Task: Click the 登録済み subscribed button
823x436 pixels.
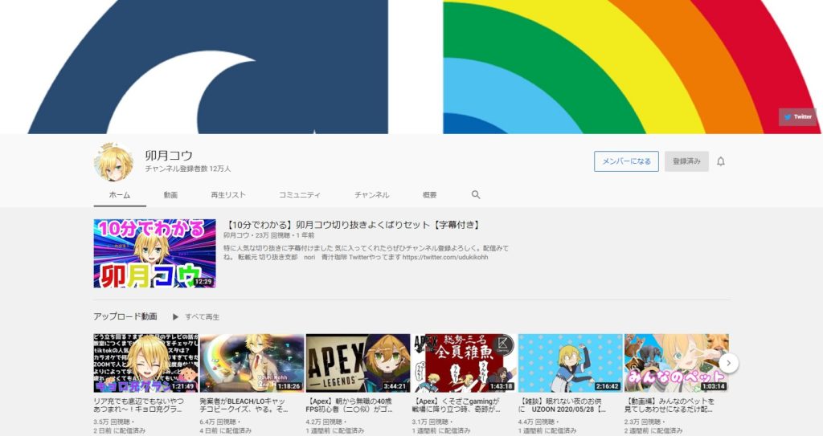Action: [686, 161]
